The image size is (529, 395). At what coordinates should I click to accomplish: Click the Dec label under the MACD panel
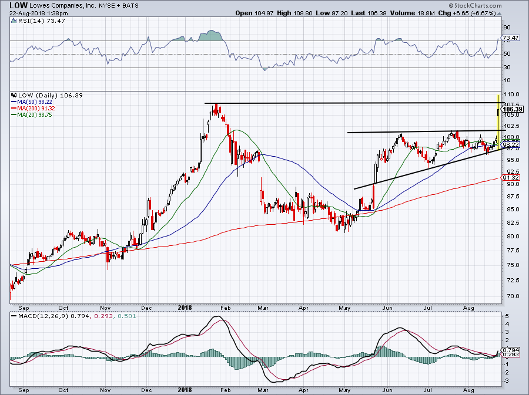pyautogui.click(x=146, y=390)
